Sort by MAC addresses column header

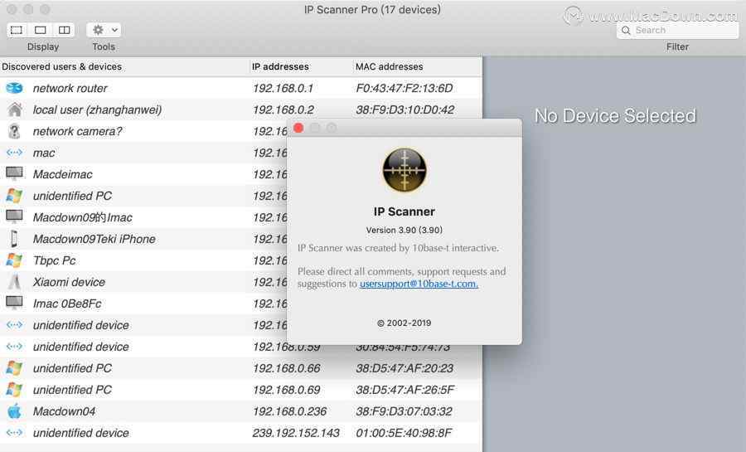pos(390,66)
